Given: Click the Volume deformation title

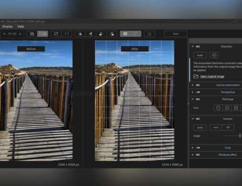Looking at the screenshot, I should tap(228, 85).
